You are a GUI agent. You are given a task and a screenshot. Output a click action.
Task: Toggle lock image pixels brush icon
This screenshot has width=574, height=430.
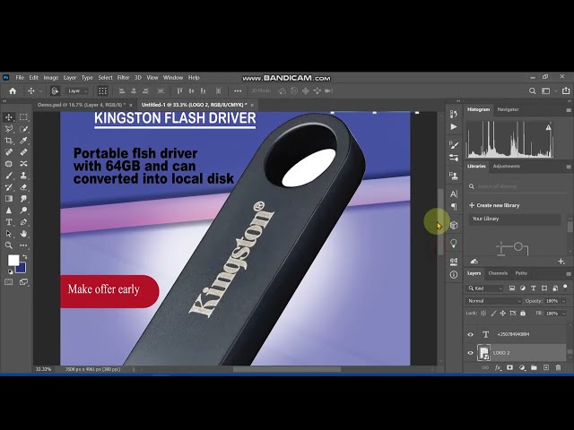493,314
